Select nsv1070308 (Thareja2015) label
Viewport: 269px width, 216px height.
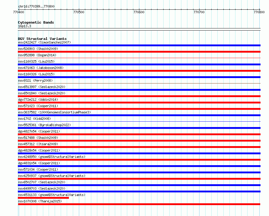[x=40, y=201]
